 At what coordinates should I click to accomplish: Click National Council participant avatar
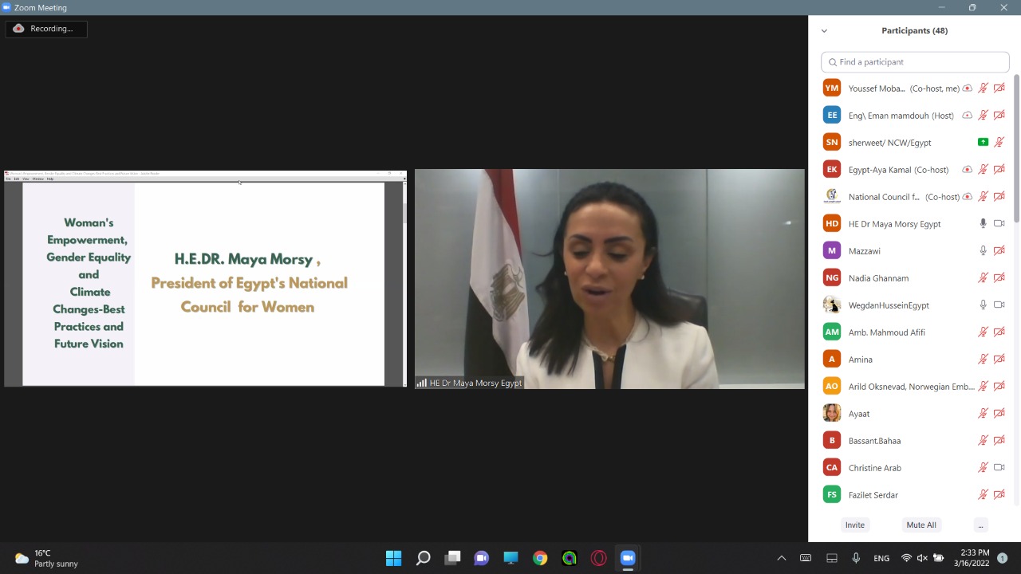pyautogui.click(x=832, y=197)
